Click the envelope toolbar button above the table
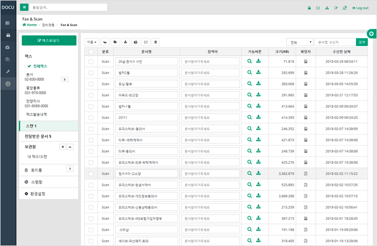This screenshot has width=377, height=246. click(145, 42)
